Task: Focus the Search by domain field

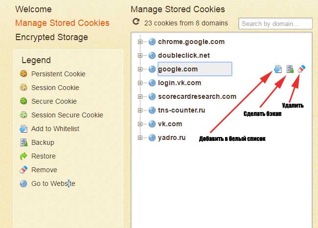Action: coord(275,23)
